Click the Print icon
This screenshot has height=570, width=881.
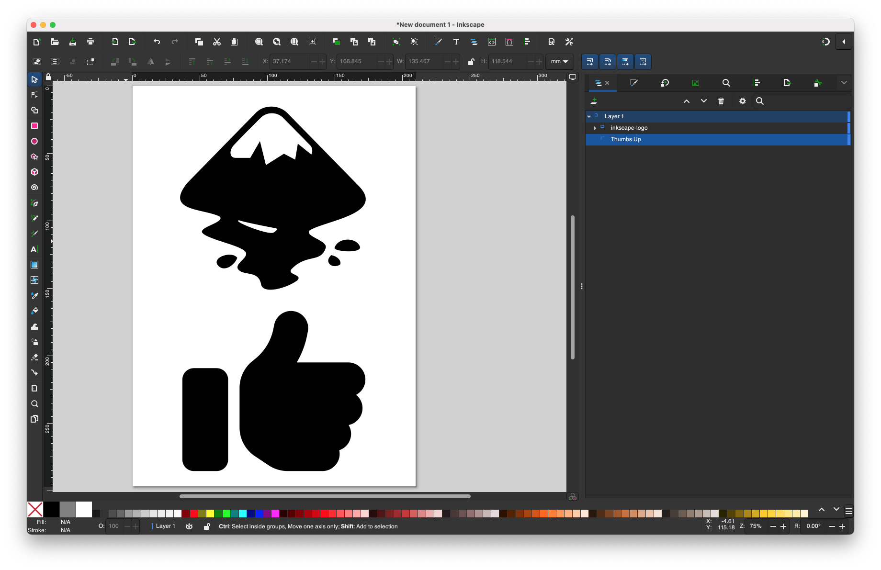(90, 42)
